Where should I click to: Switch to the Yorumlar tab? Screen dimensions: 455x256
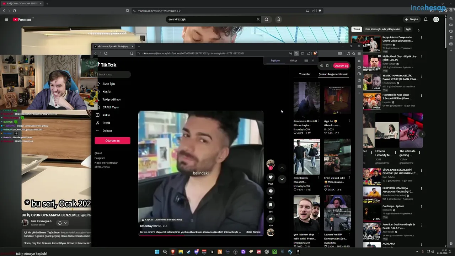click(x=305, y=74)
